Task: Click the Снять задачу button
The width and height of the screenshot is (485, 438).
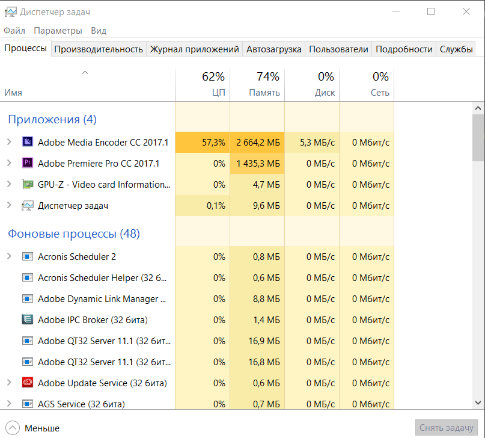Action: click(447, 428)
